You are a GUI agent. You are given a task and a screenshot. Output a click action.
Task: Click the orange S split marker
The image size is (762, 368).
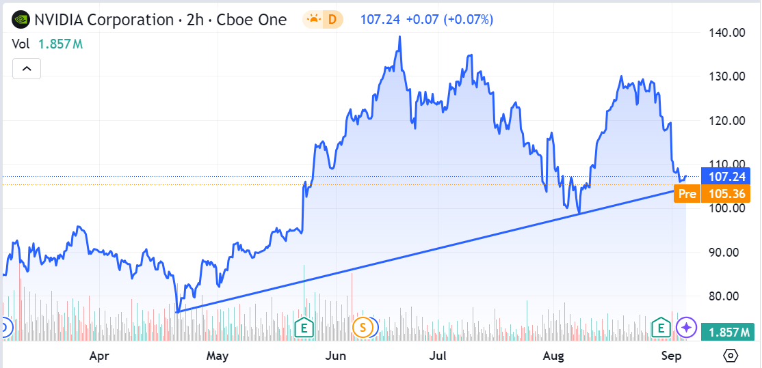click(x=363, y=328)
